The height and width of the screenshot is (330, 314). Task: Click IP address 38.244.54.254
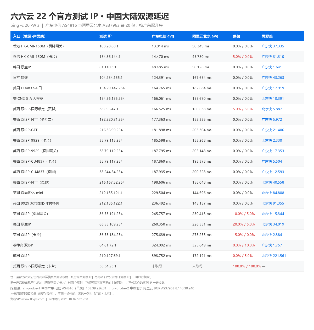[x=111, y=172]
